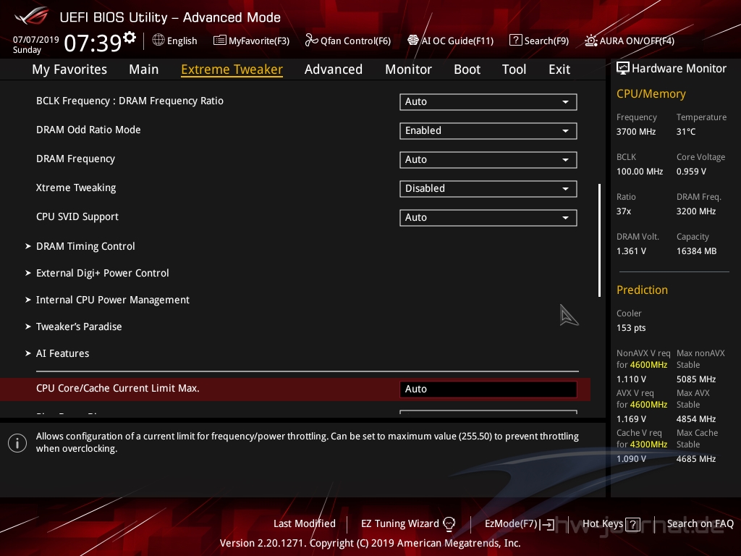Open Xtreme Tweaking dropdown

[488, 189]
